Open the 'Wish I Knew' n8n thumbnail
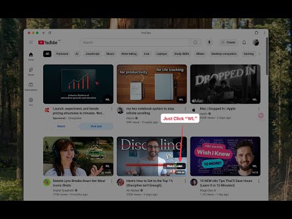The image size is (292, 219). pos(225,156)
